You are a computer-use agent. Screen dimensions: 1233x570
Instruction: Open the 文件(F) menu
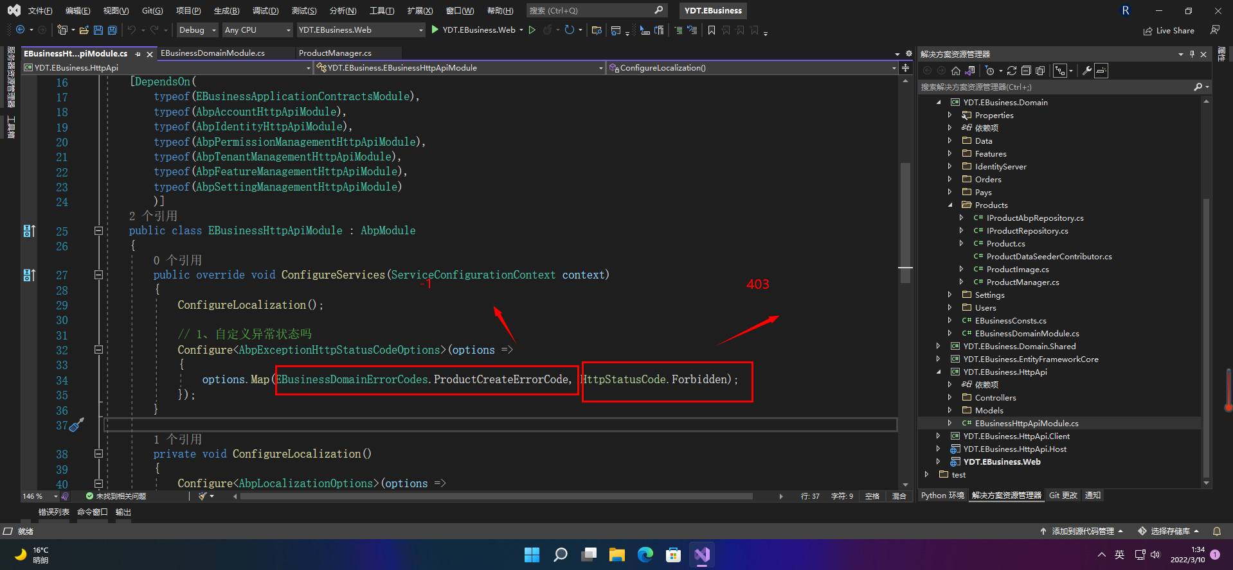[40, 10]
